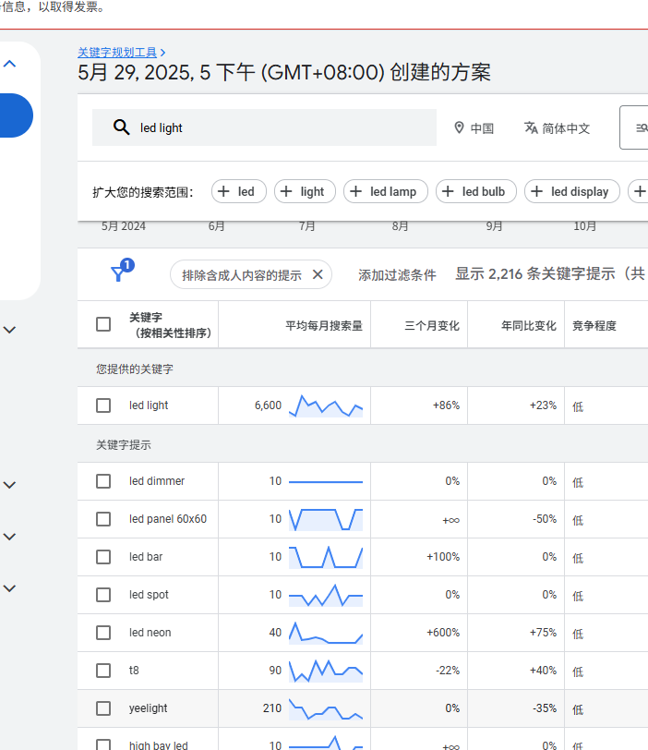The width and height of the screenshot is (648, 750).
Task: Add 'led bulb' suggestion chip
Action: tap(474, 192)
